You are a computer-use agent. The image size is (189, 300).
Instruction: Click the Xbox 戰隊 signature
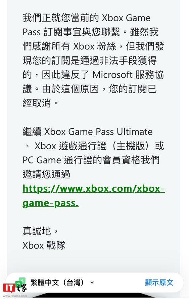click(x=44, y=245)
